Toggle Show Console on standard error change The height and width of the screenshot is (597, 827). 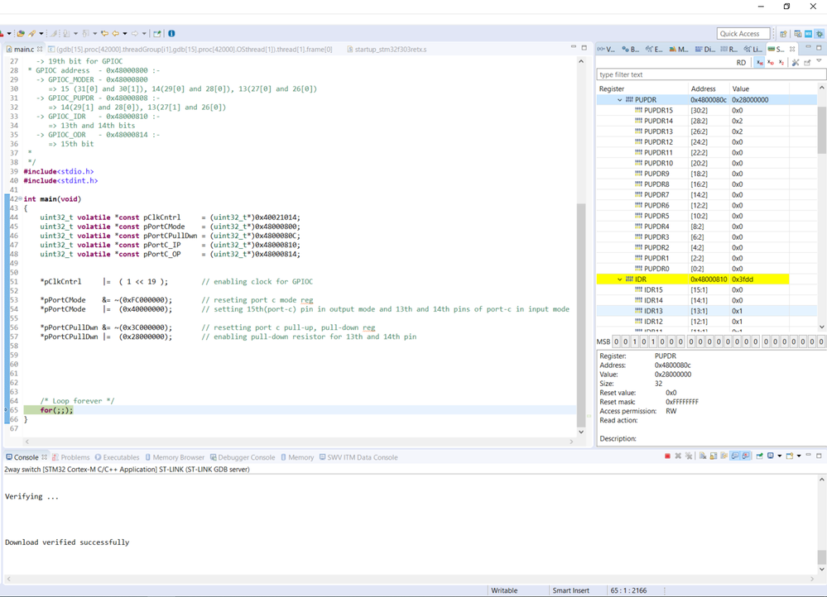pyautogui.click(x=746, y=456)
